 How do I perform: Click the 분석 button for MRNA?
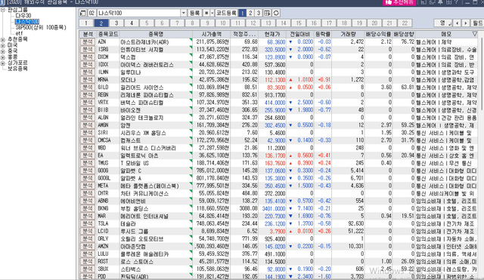[x=88, y=80]
